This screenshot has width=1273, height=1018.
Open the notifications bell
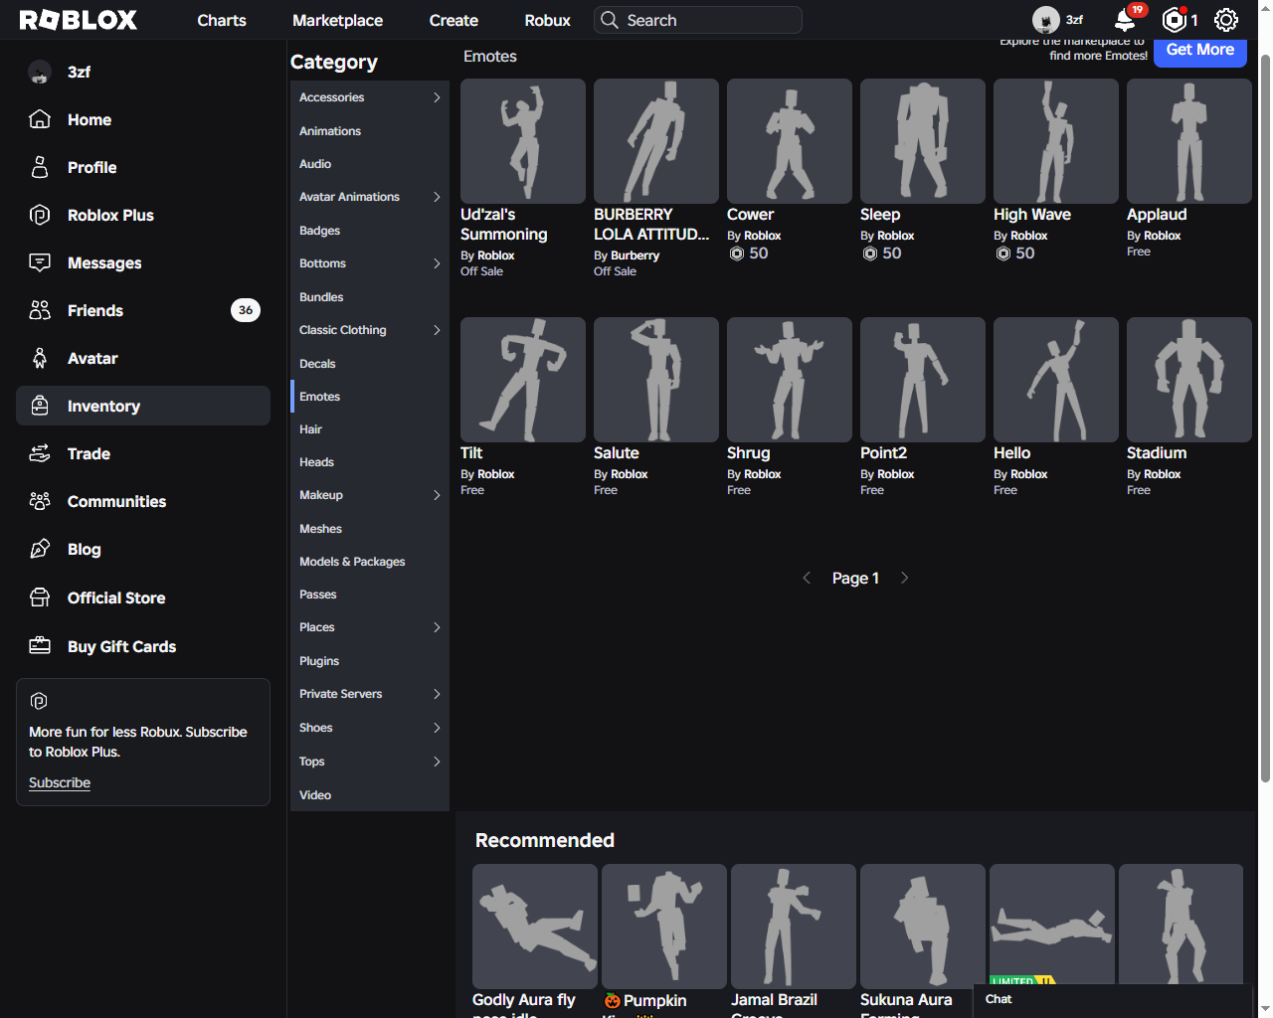1125,20
